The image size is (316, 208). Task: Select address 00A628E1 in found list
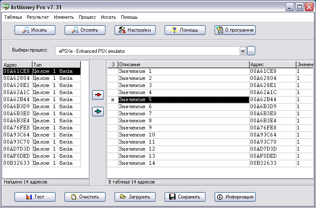[18, 85]
